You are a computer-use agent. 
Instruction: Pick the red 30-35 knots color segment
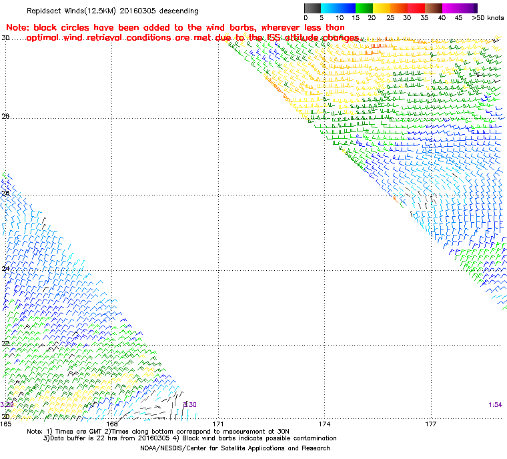pos(416,8)
